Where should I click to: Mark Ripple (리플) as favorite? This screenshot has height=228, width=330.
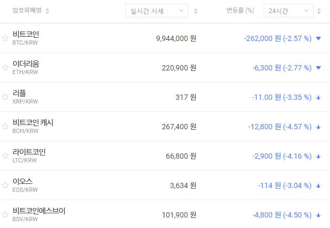pos(5,97)
